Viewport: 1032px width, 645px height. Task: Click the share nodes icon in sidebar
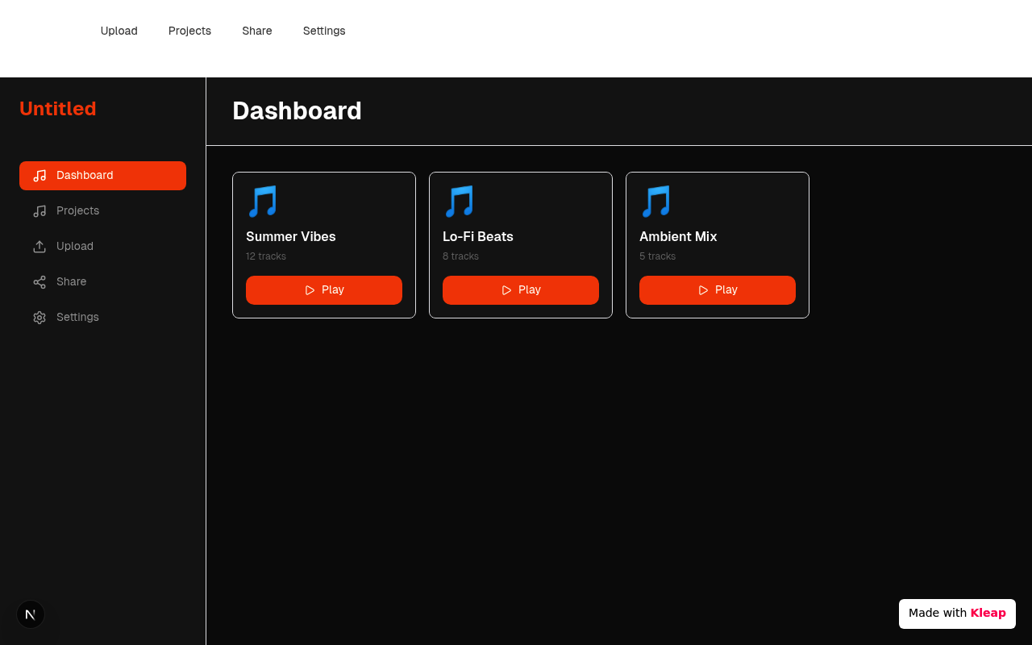[x=40, y=282]
